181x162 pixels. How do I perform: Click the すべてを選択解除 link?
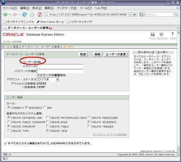coord(118,134)
